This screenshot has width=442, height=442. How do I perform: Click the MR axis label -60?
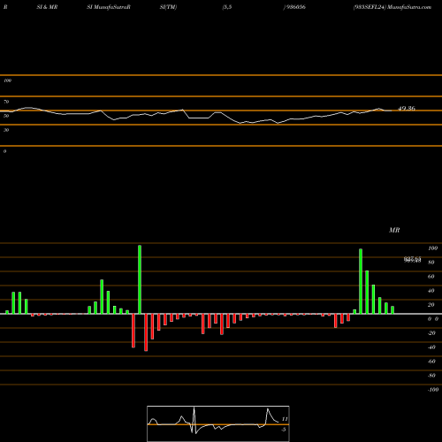click(x=431, y=362)
